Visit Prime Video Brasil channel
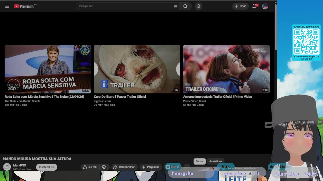Image resolution: width=323 pixels, height=181 pixels. click(194, 101)
